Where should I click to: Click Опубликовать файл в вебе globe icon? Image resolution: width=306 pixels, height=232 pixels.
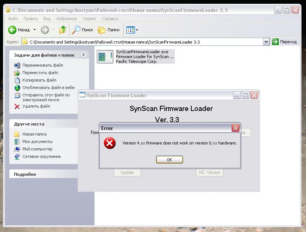pos(17,88)
